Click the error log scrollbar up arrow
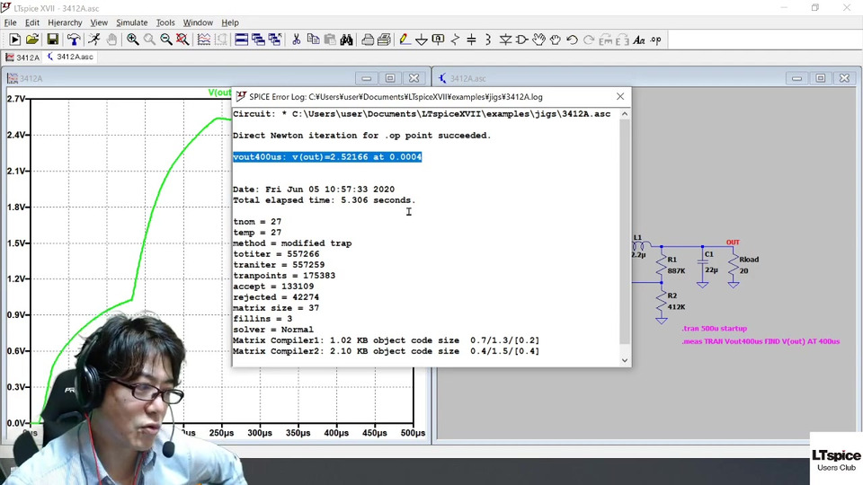 coord(625,114)
